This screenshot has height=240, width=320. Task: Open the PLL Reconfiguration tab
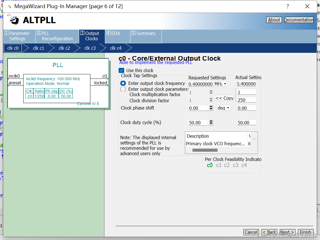[x=57, y=36]
